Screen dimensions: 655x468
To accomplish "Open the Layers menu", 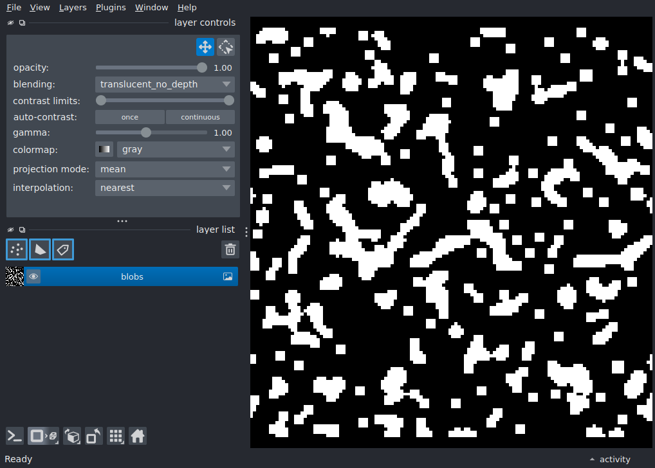I will click(x=73, y=8).
